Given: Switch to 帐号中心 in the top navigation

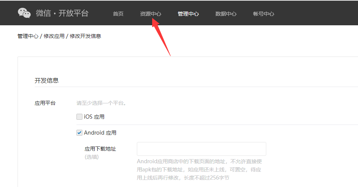Looking at the screenshot, I should point(264,14).
